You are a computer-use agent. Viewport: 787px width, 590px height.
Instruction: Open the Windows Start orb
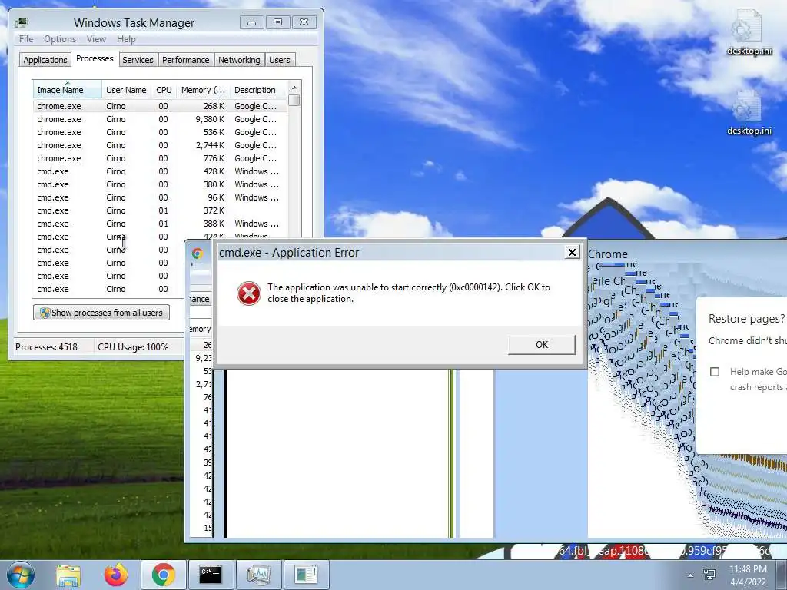click(x=21, y=575)
